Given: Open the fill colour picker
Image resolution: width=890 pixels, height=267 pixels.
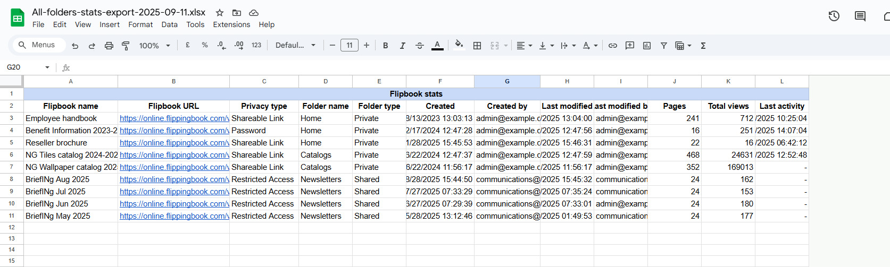Looking at the screenshot, I should point(459,45).
